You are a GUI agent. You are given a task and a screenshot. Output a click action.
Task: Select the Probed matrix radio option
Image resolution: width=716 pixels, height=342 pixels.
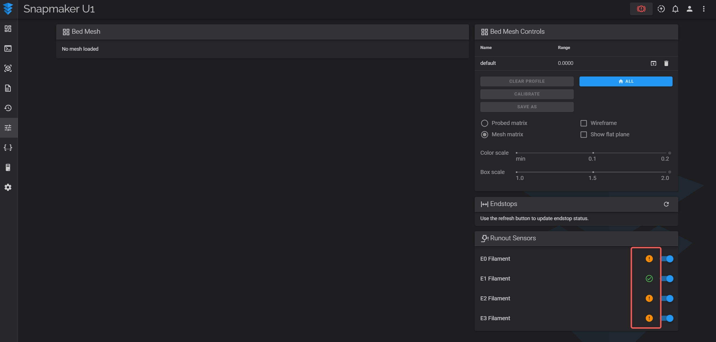point(484,123)
